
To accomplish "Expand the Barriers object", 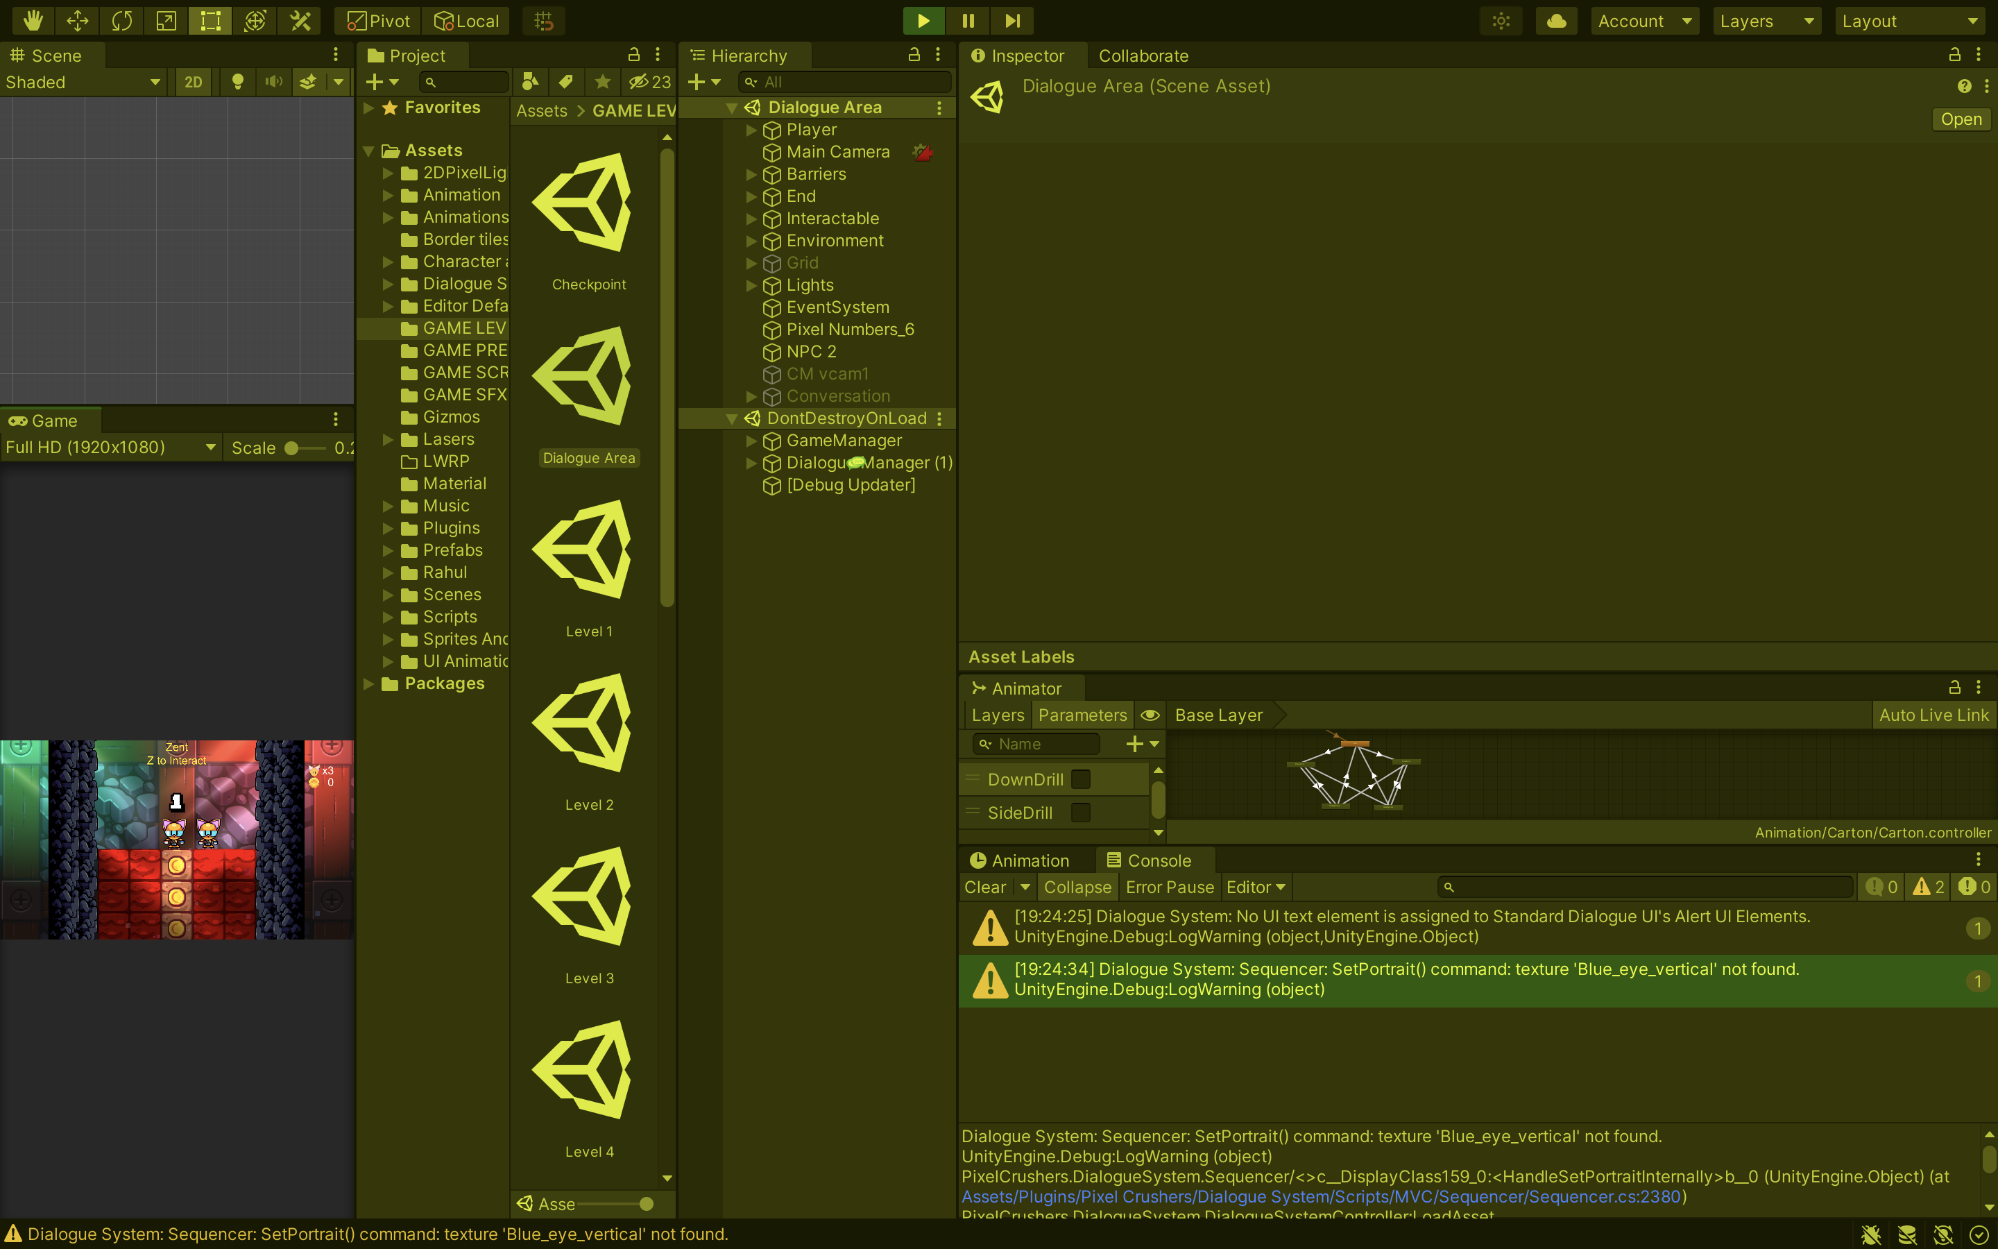I will 751,174.
